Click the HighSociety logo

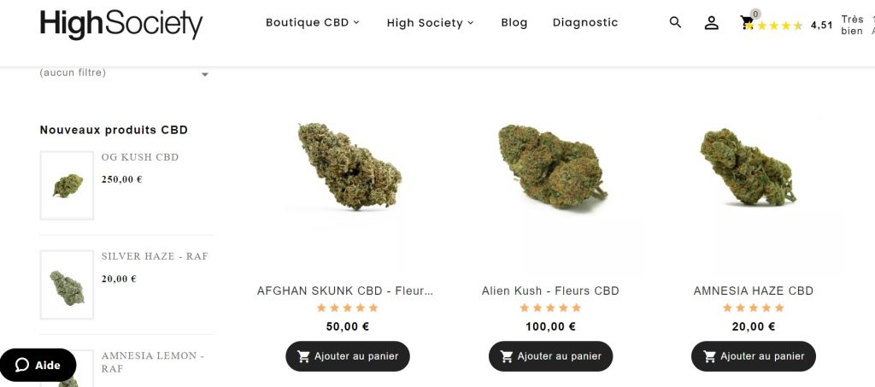click(x=121, y=25)
